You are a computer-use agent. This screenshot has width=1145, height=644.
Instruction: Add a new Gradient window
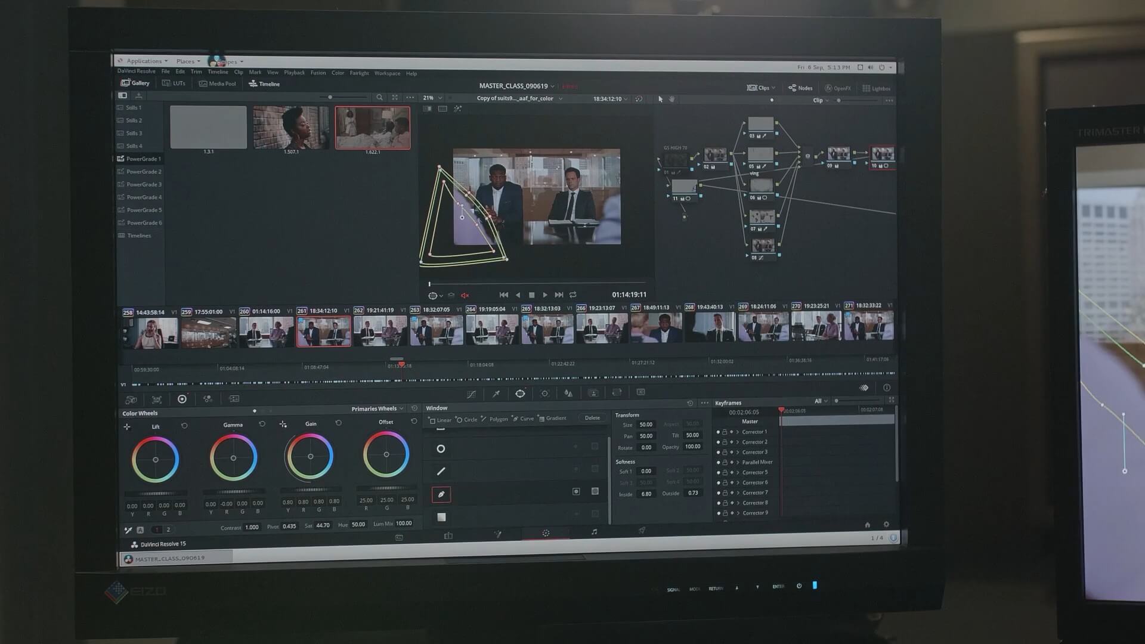pyautogui.click(x=552, y=418)
